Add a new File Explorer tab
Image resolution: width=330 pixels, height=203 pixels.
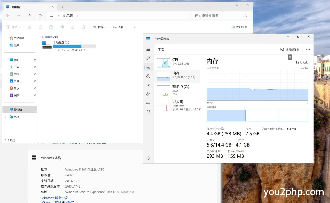[x=62, y=7]
